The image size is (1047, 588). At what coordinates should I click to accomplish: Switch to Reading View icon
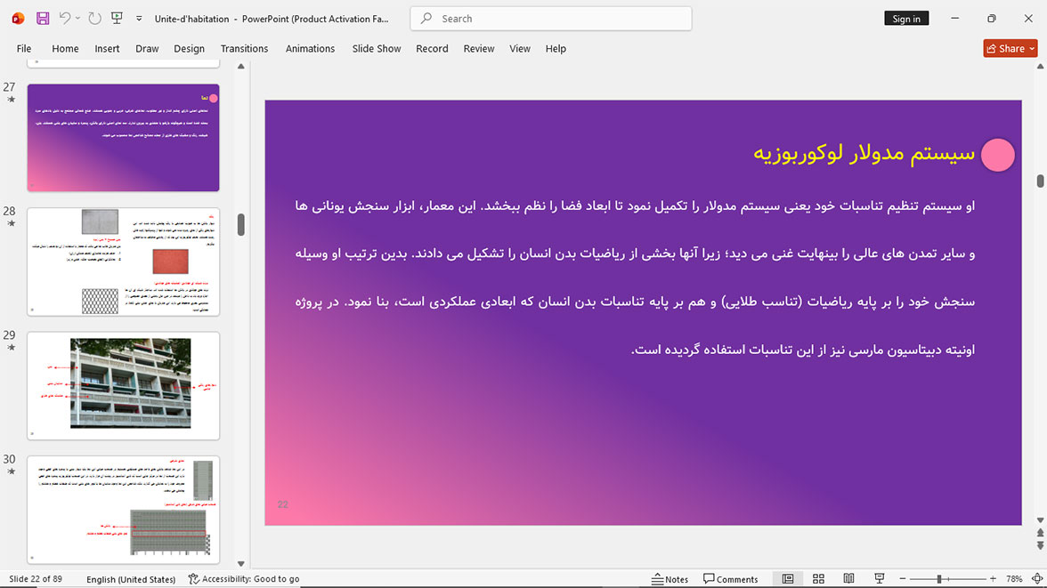[x=848, y=578]
